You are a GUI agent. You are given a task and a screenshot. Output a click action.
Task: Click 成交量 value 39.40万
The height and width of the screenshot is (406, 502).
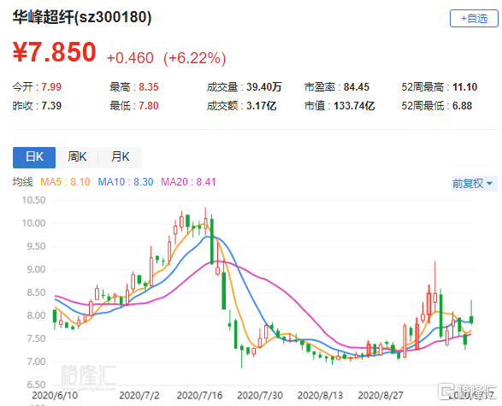[264, 87]
